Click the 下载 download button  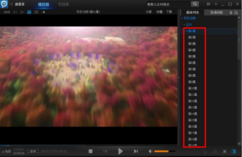coord(169,12)
